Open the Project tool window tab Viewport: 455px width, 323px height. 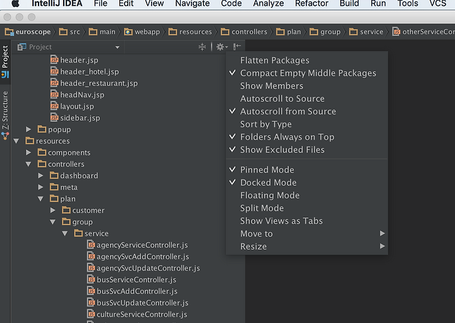click(5, 61)
